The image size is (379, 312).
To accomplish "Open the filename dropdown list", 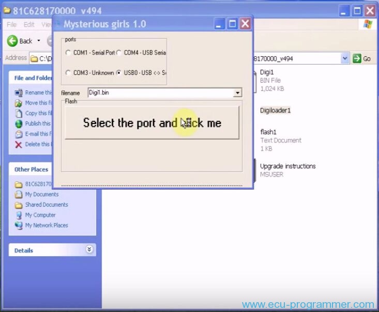I will 237,93.
